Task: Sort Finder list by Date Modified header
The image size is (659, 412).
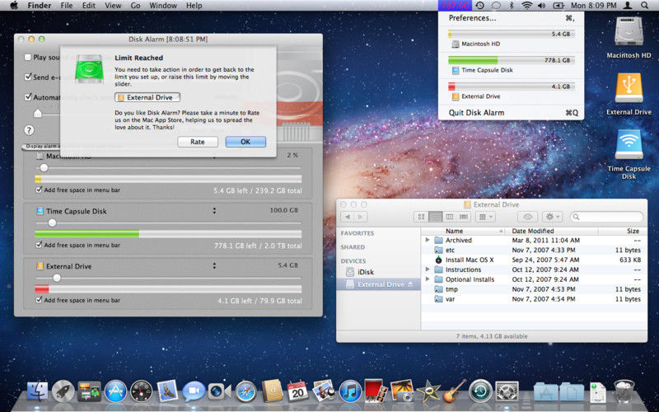Action: tap(552, 232)
